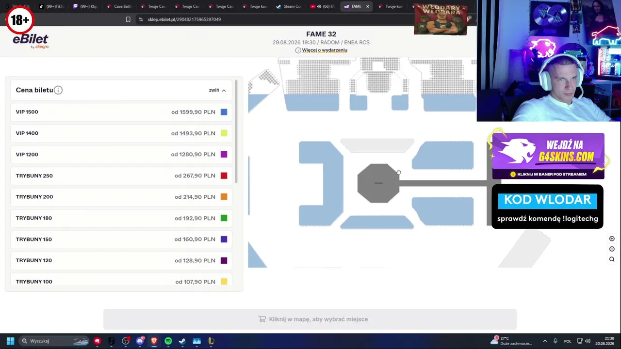Open Spotify from the taskbar
This screenshot has height=349, width=621.
(168, 341)
